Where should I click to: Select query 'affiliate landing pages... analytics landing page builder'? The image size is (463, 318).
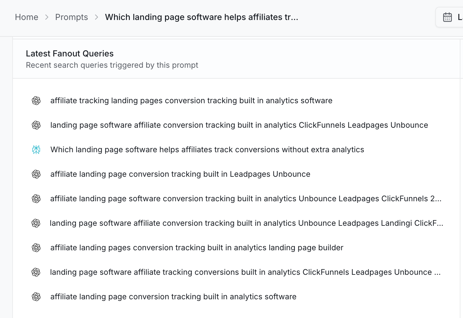click(x=197, y=248)
